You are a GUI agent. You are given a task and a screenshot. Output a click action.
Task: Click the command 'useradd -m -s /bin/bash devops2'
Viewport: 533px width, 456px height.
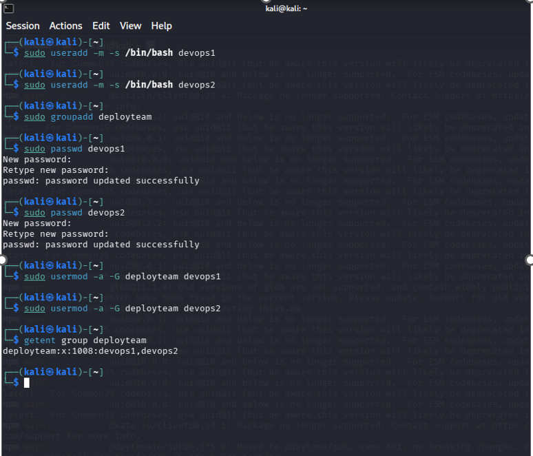133,85
